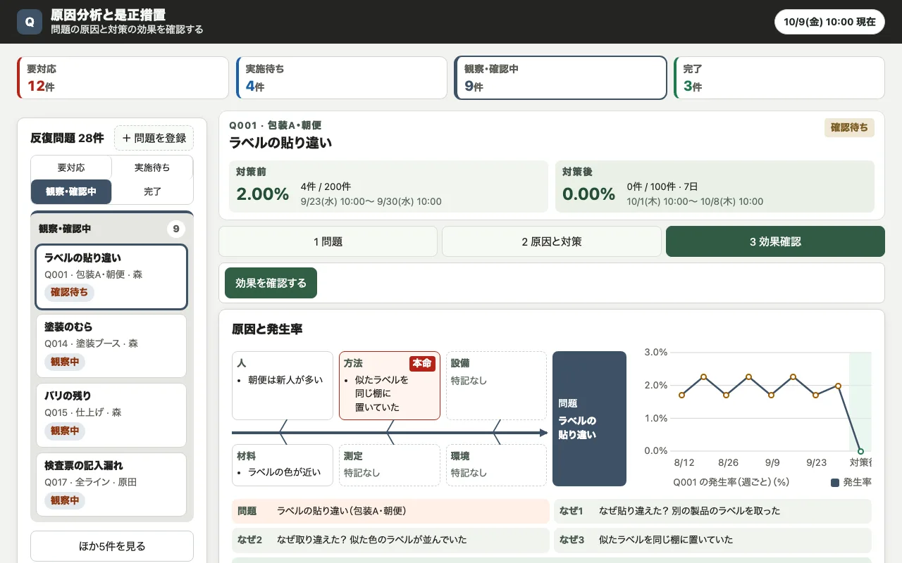Open the 完了 3件 summary card
Image resolution: width=902 pixels, height=563 pixels.
click(779, 77)
